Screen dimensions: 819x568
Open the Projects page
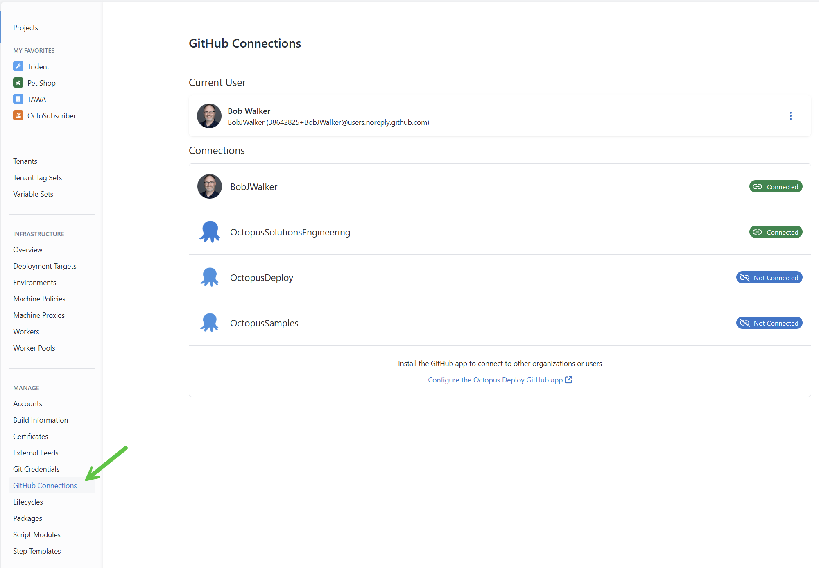(x=25, y=27)
